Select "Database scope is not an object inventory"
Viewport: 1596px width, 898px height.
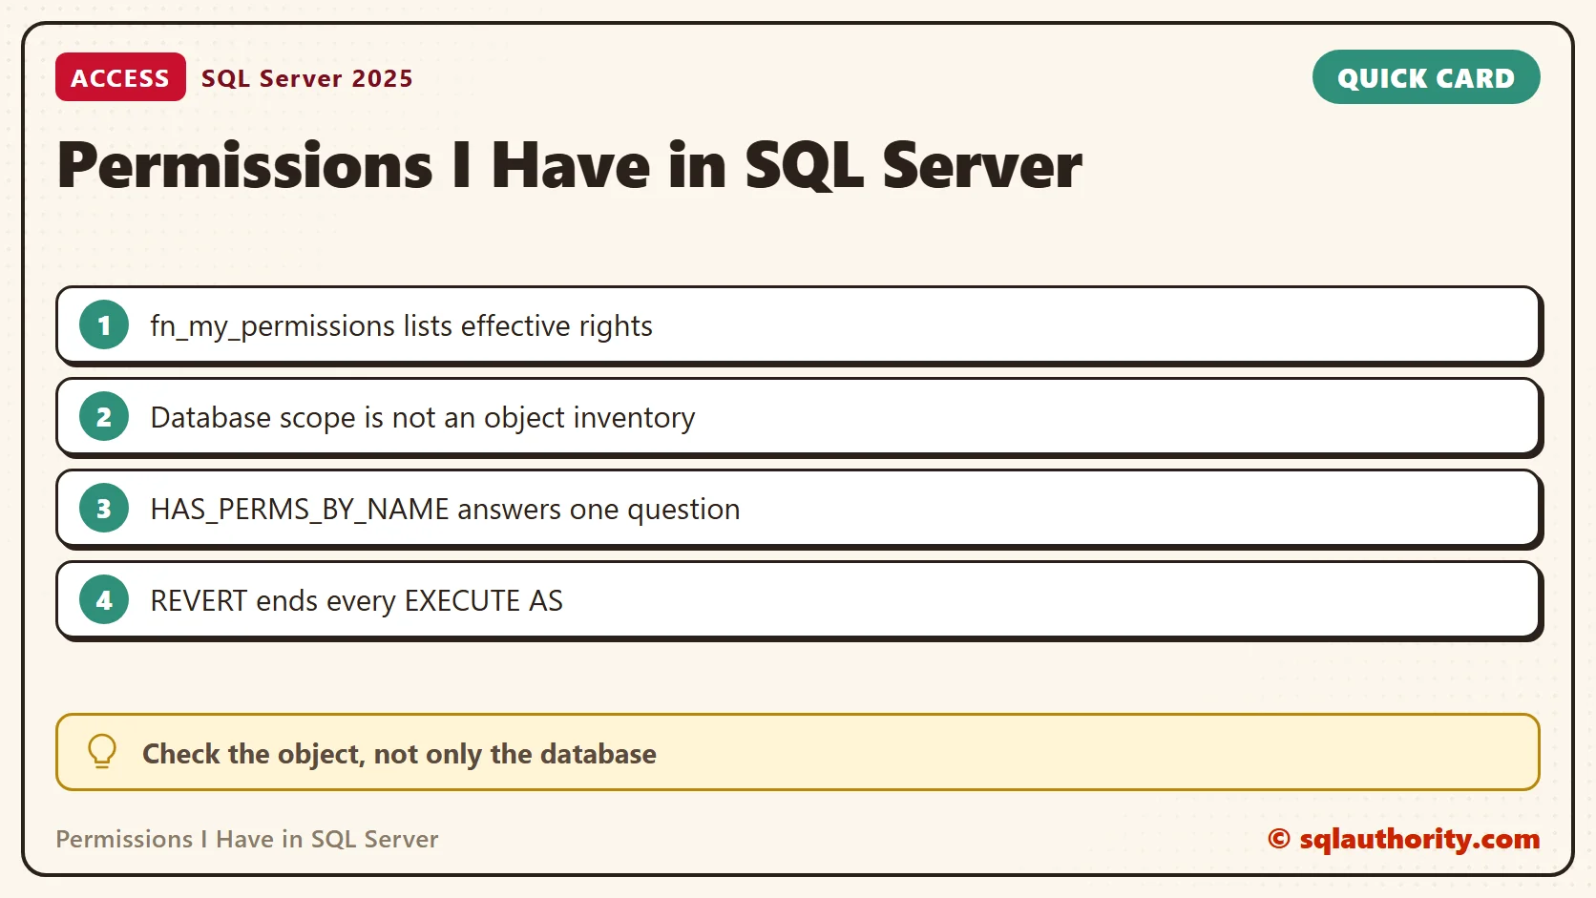point(423,418)
